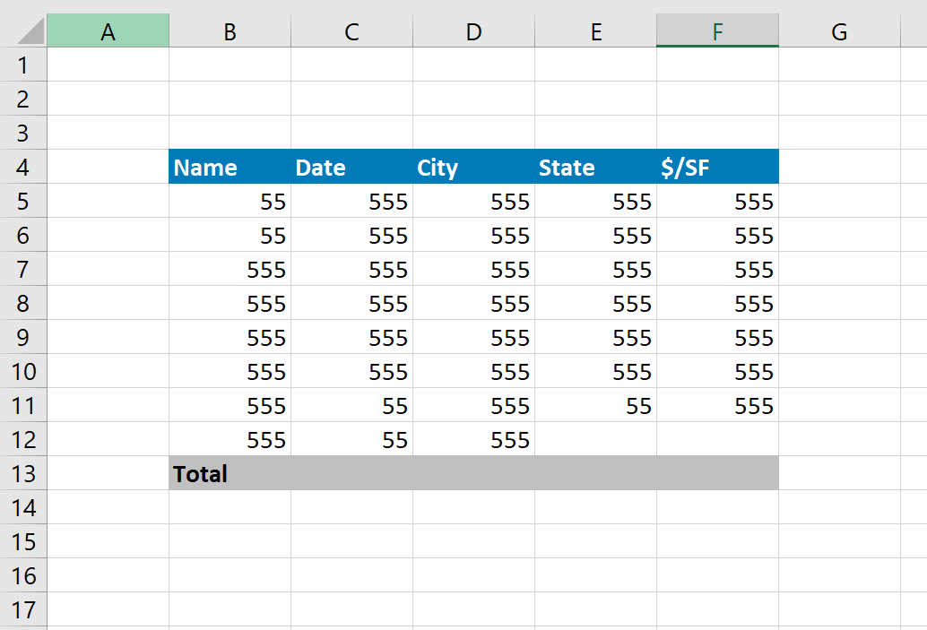Click the 55 value under Name
This screenshot has width=927, height=630.
[x=230, y=202]
